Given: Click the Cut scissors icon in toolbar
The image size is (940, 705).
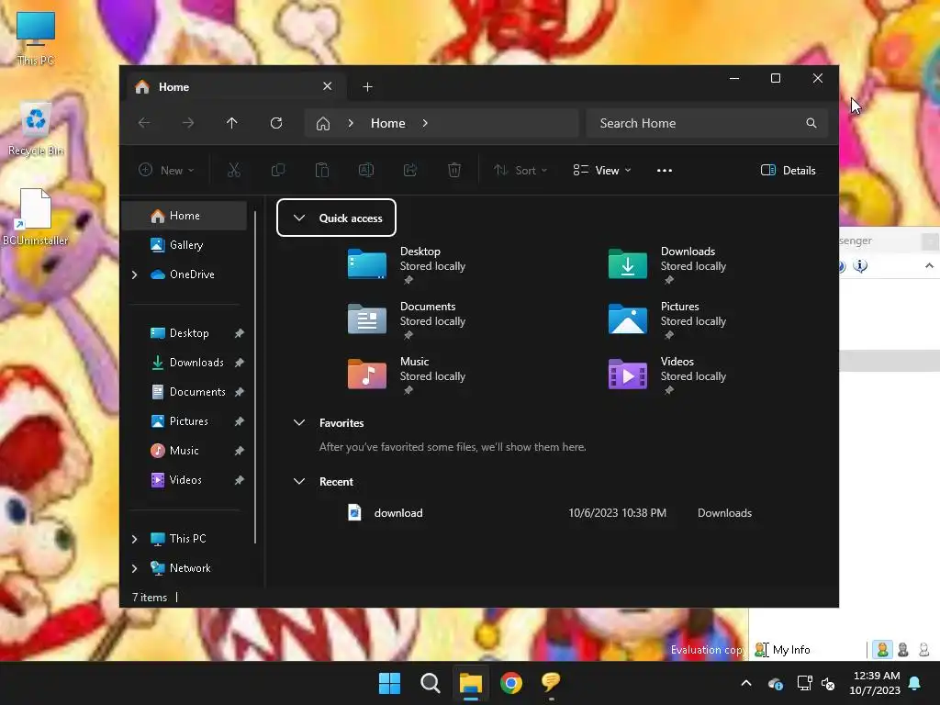Looking at the screenshot, I should click(x=234, y=170).
